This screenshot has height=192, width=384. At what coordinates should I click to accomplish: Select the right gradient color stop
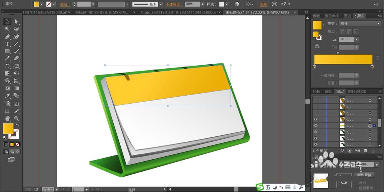[x=372, y=66]
